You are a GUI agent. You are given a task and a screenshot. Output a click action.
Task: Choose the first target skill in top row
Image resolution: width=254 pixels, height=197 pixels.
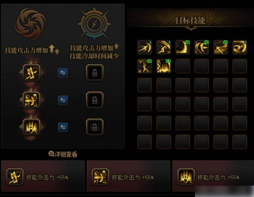coord(145,47)
